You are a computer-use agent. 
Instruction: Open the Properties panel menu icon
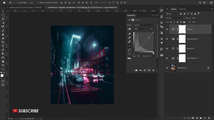click(x=157, y=15)
